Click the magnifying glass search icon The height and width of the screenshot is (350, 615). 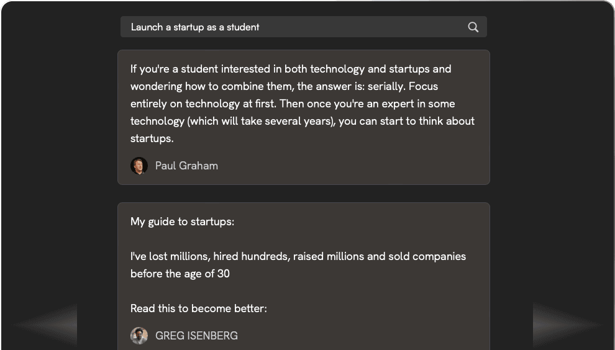point(473,27)
